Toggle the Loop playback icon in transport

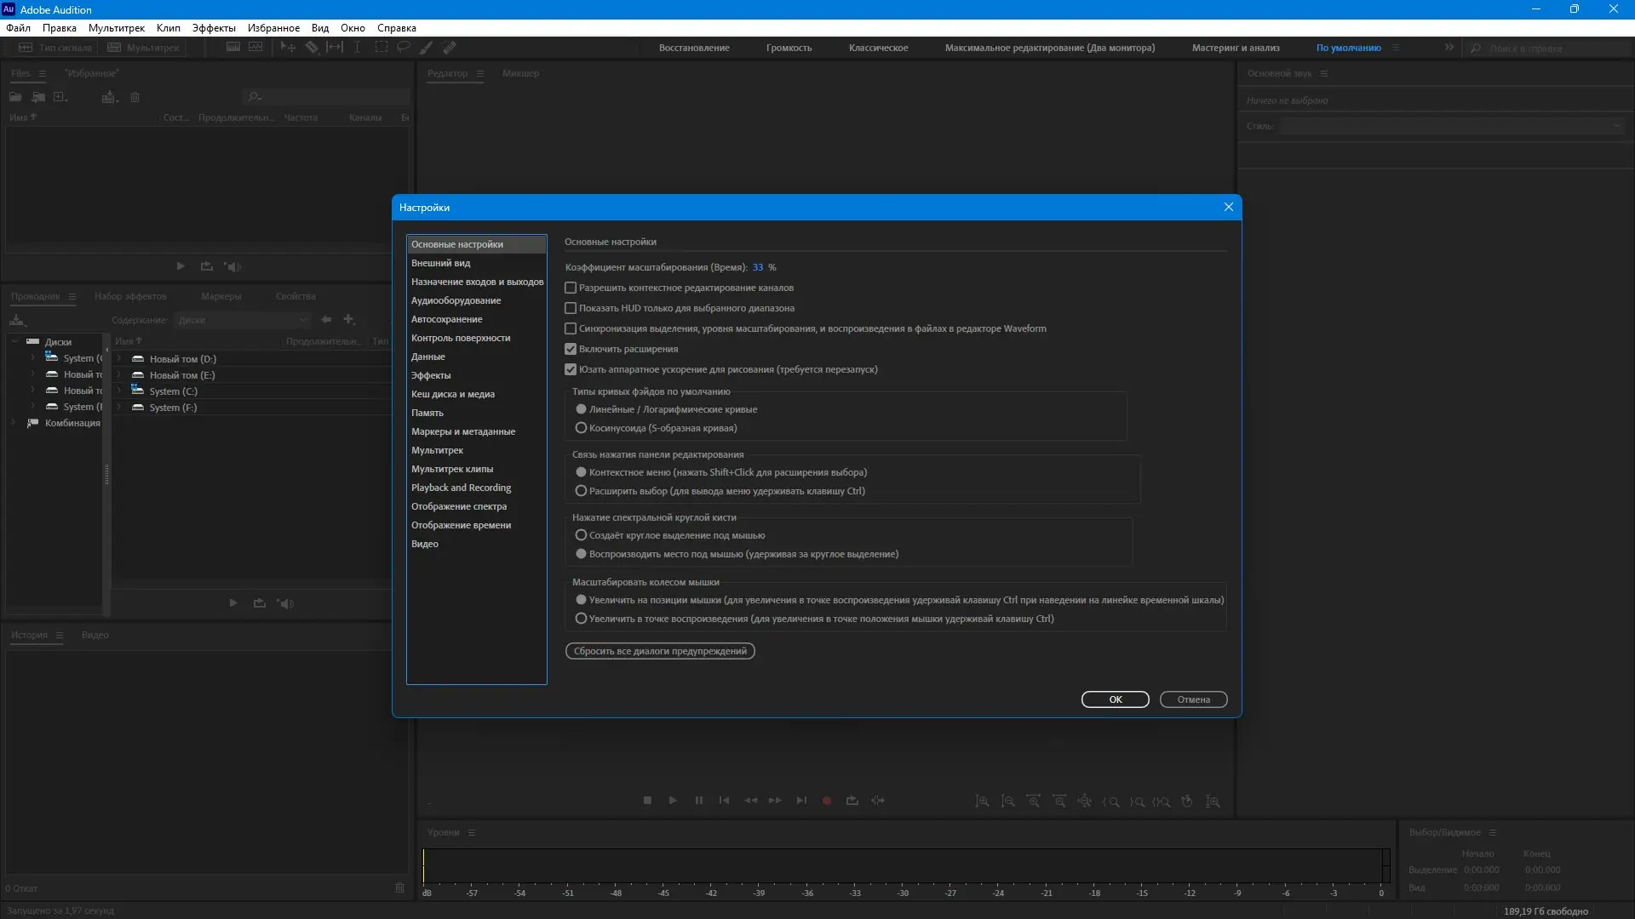tap(852, 801)
